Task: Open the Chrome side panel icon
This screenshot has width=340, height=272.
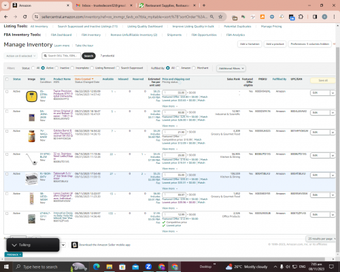Action: (x=315, y=17)
